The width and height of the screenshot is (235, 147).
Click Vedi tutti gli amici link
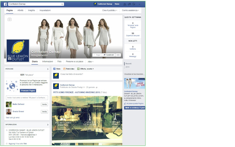pos(13,117)
